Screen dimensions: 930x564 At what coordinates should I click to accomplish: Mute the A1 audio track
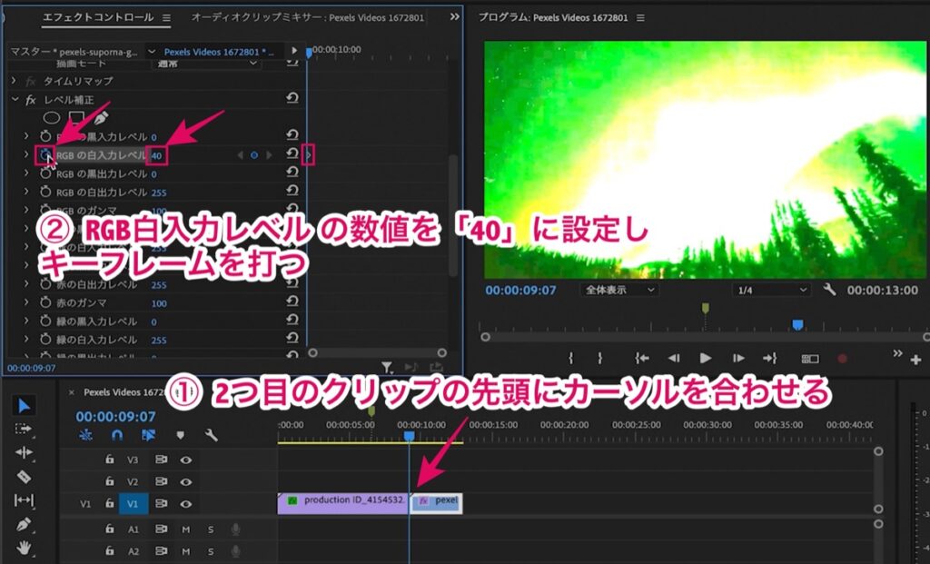pos(186,529)
